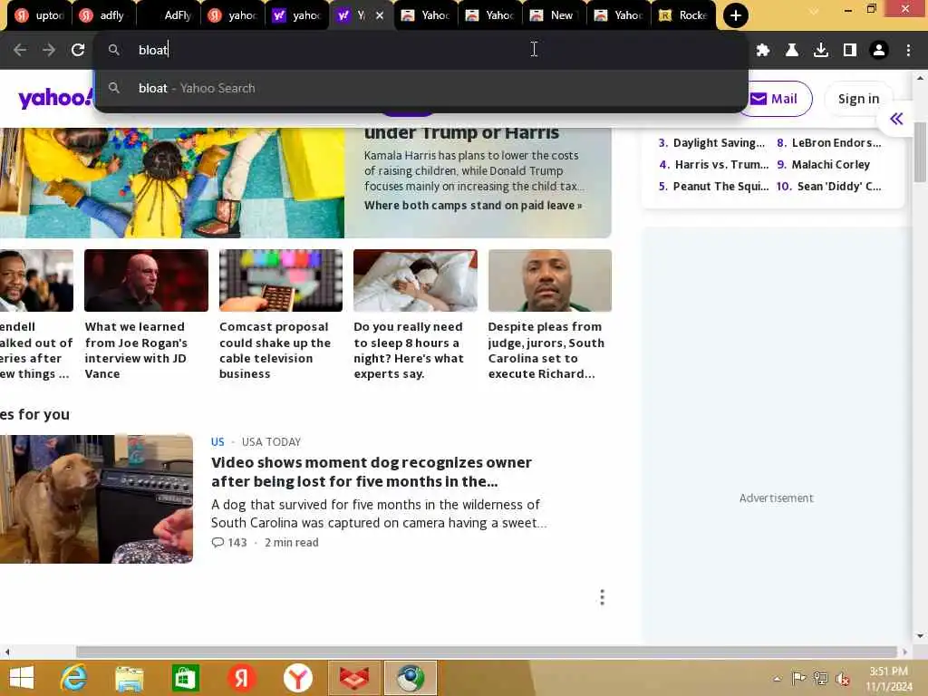Click the network tray icon
Screen dimensions: 928x696
click(820, 678)
